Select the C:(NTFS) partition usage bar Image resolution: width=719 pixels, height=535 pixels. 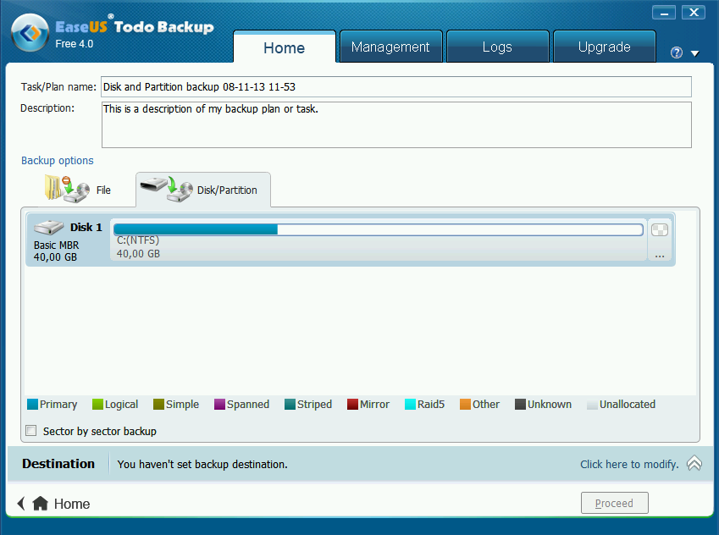[379, 229]
